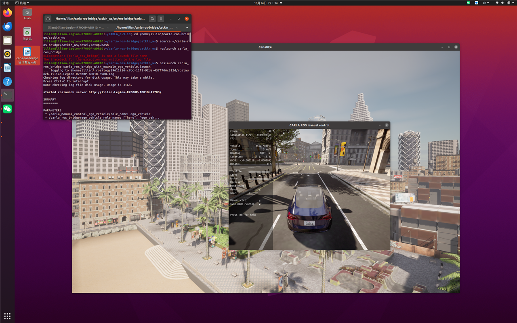Open Firefox from the dock
The width and height of the screenshot is (517, 323).
7,13
